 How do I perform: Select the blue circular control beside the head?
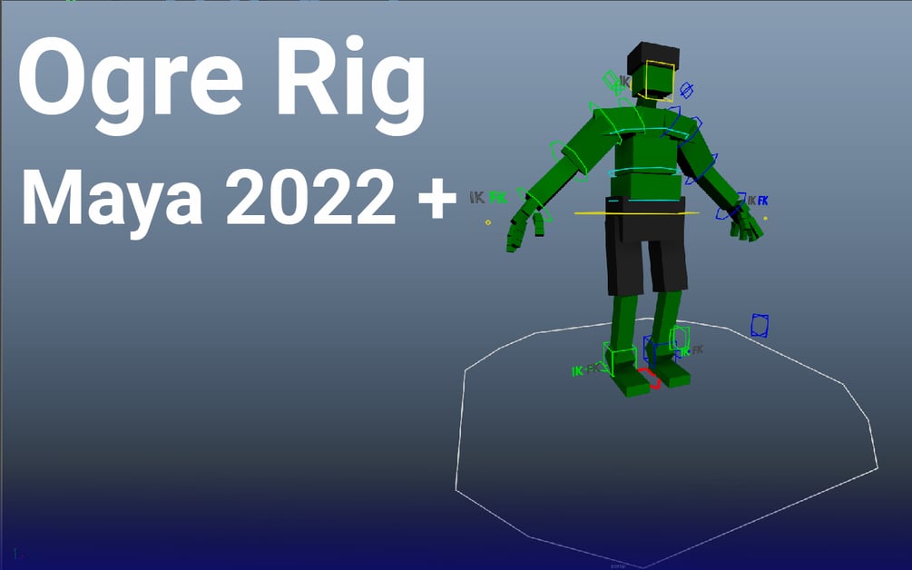click(687, 90)
